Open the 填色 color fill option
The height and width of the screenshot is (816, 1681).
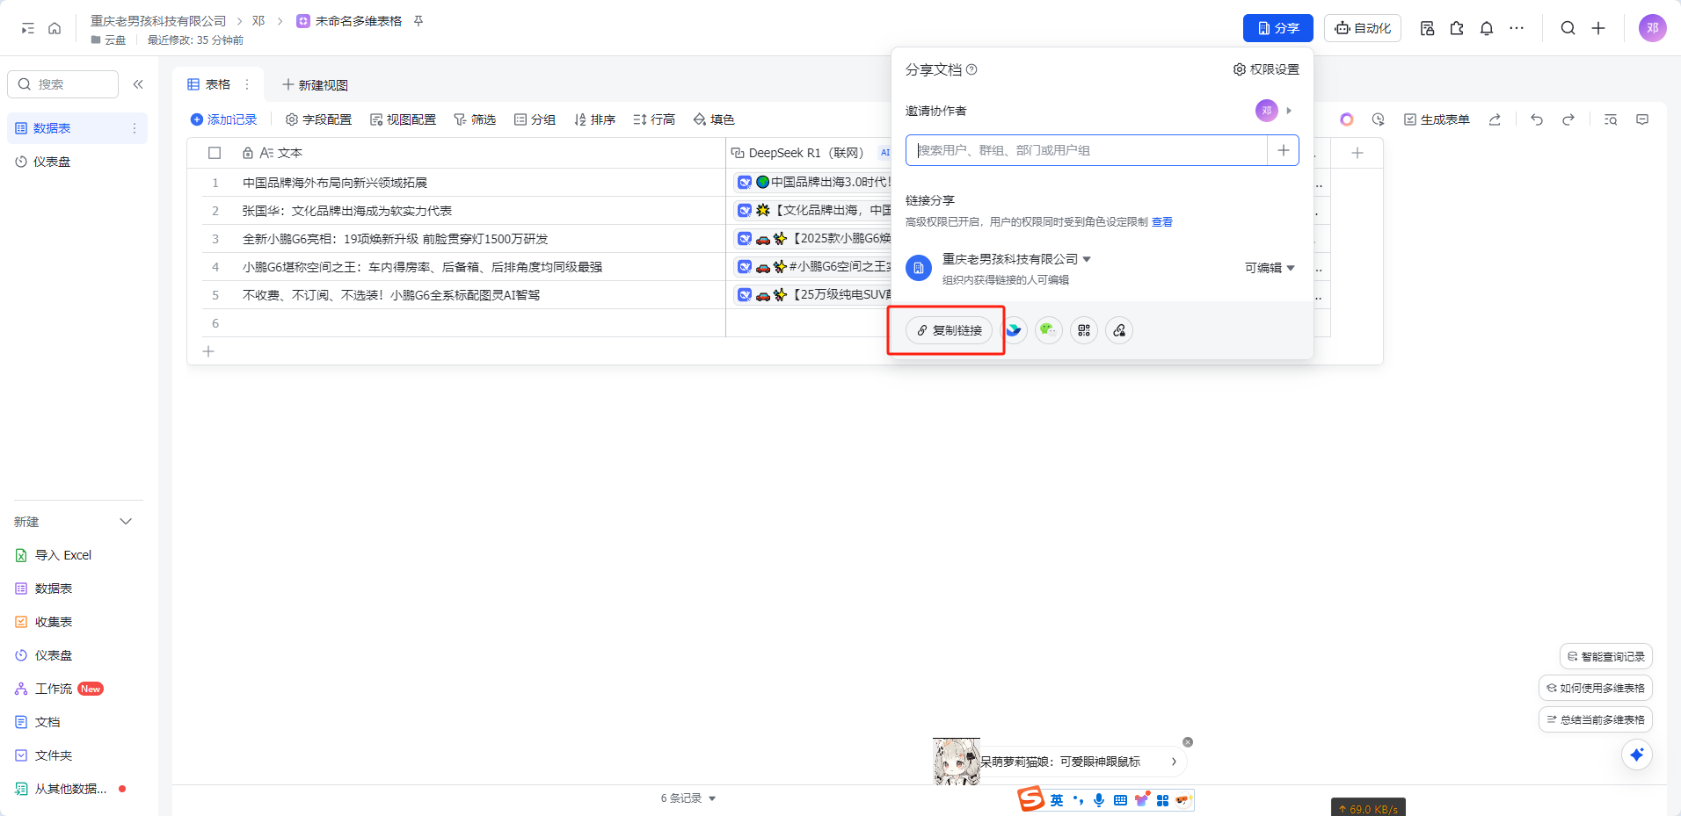click(x=713, y=119)
